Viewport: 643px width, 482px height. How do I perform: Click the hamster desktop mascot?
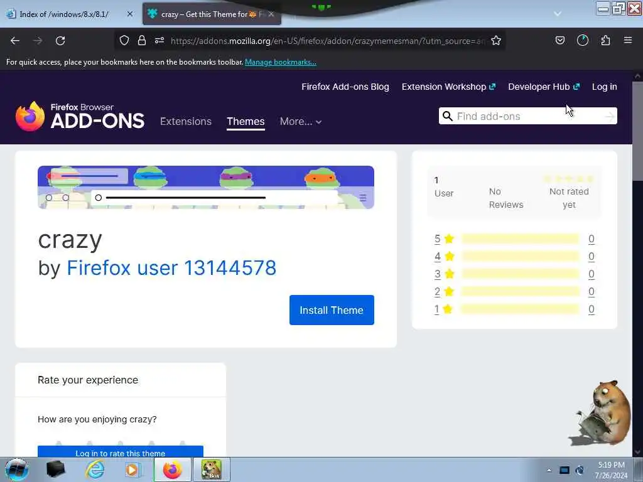point(601,413)
